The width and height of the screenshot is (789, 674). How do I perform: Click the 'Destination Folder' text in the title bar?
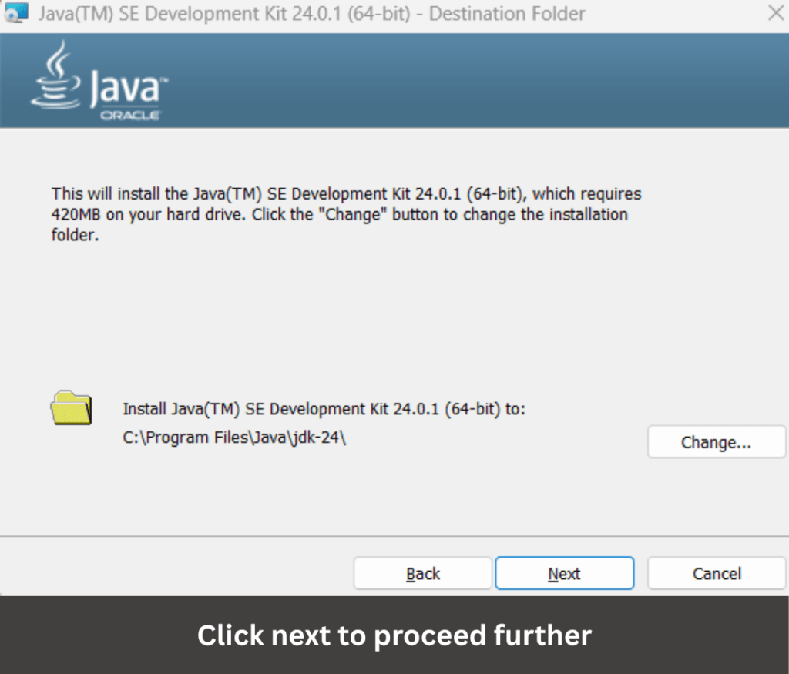506,14
